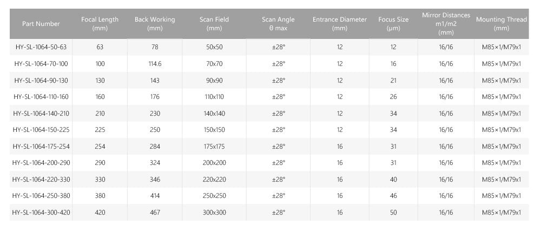
Task: Select the focus size value 46
Action: 393,196
